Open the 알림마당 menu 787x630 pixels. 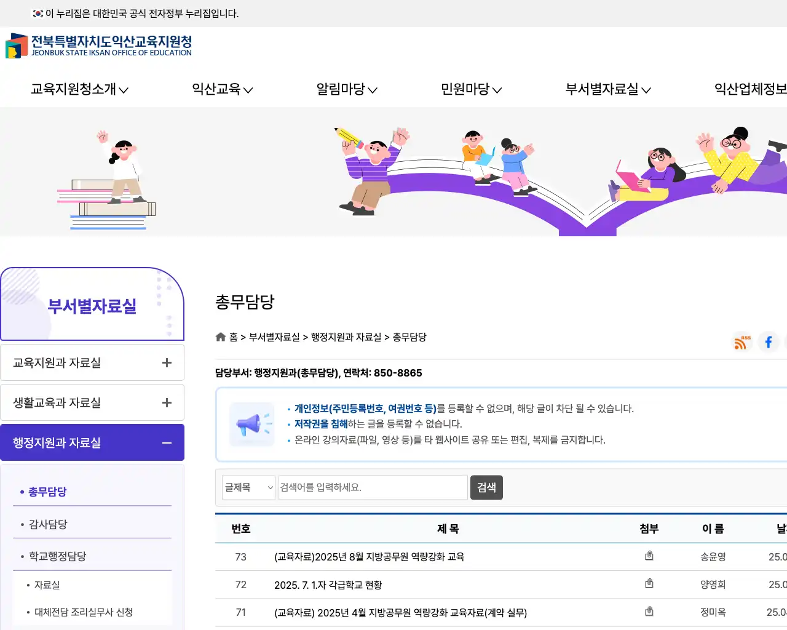(346, 89)
